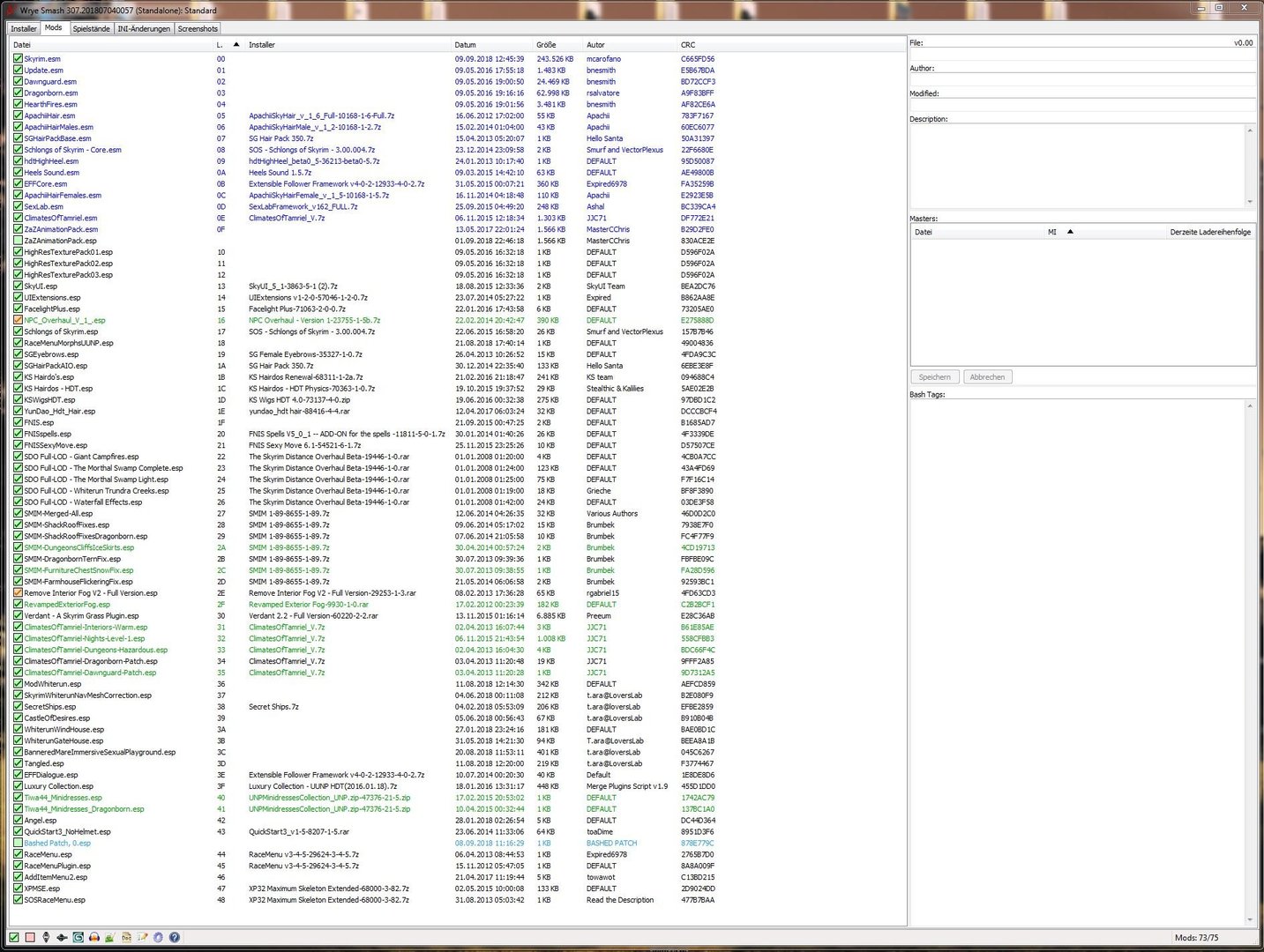Click the teal circular-arrows icon
This screenshot has width=1264, height=952.
pos(78,937)
